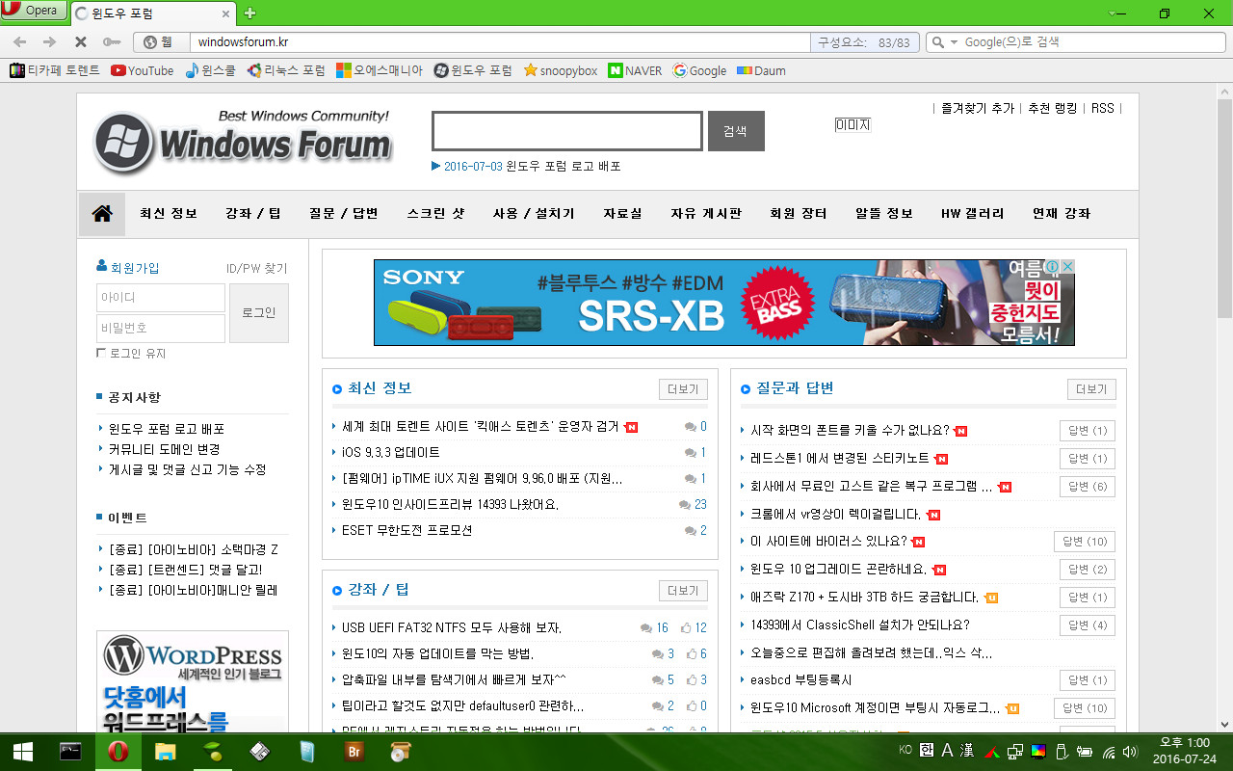Open the RSS link
The width and height of the screenshot is (1233, 771).
pos(1102,108)
